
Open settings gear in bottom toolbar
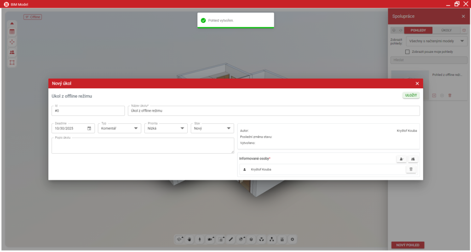[x=292, y=239]
